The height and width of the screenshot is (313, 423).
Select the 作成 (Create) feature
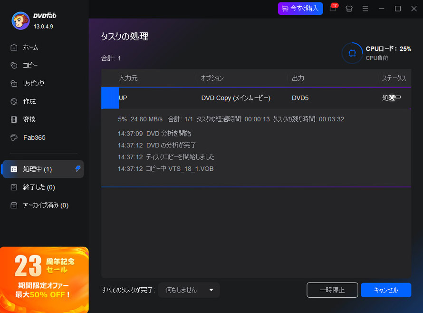pyautogui.click(x=30, y=101)
